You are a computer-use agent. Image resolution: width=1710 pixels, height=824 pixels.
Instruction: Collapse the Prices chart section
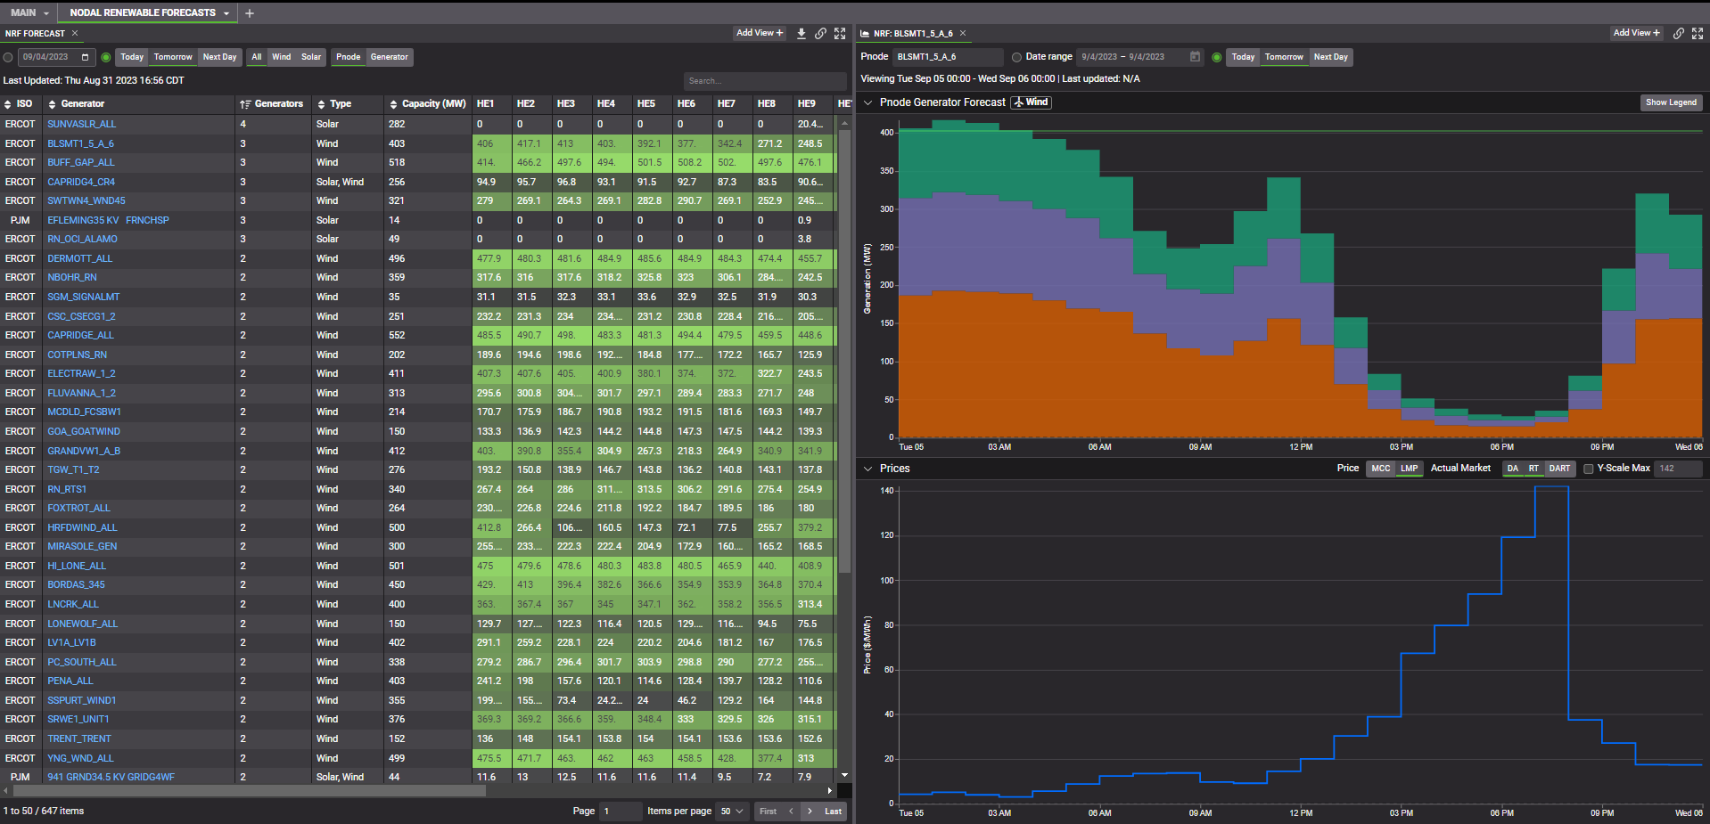click(867, 469)
